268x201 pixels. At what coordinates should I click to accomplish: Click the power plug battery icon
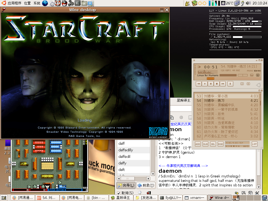(243, 3)
